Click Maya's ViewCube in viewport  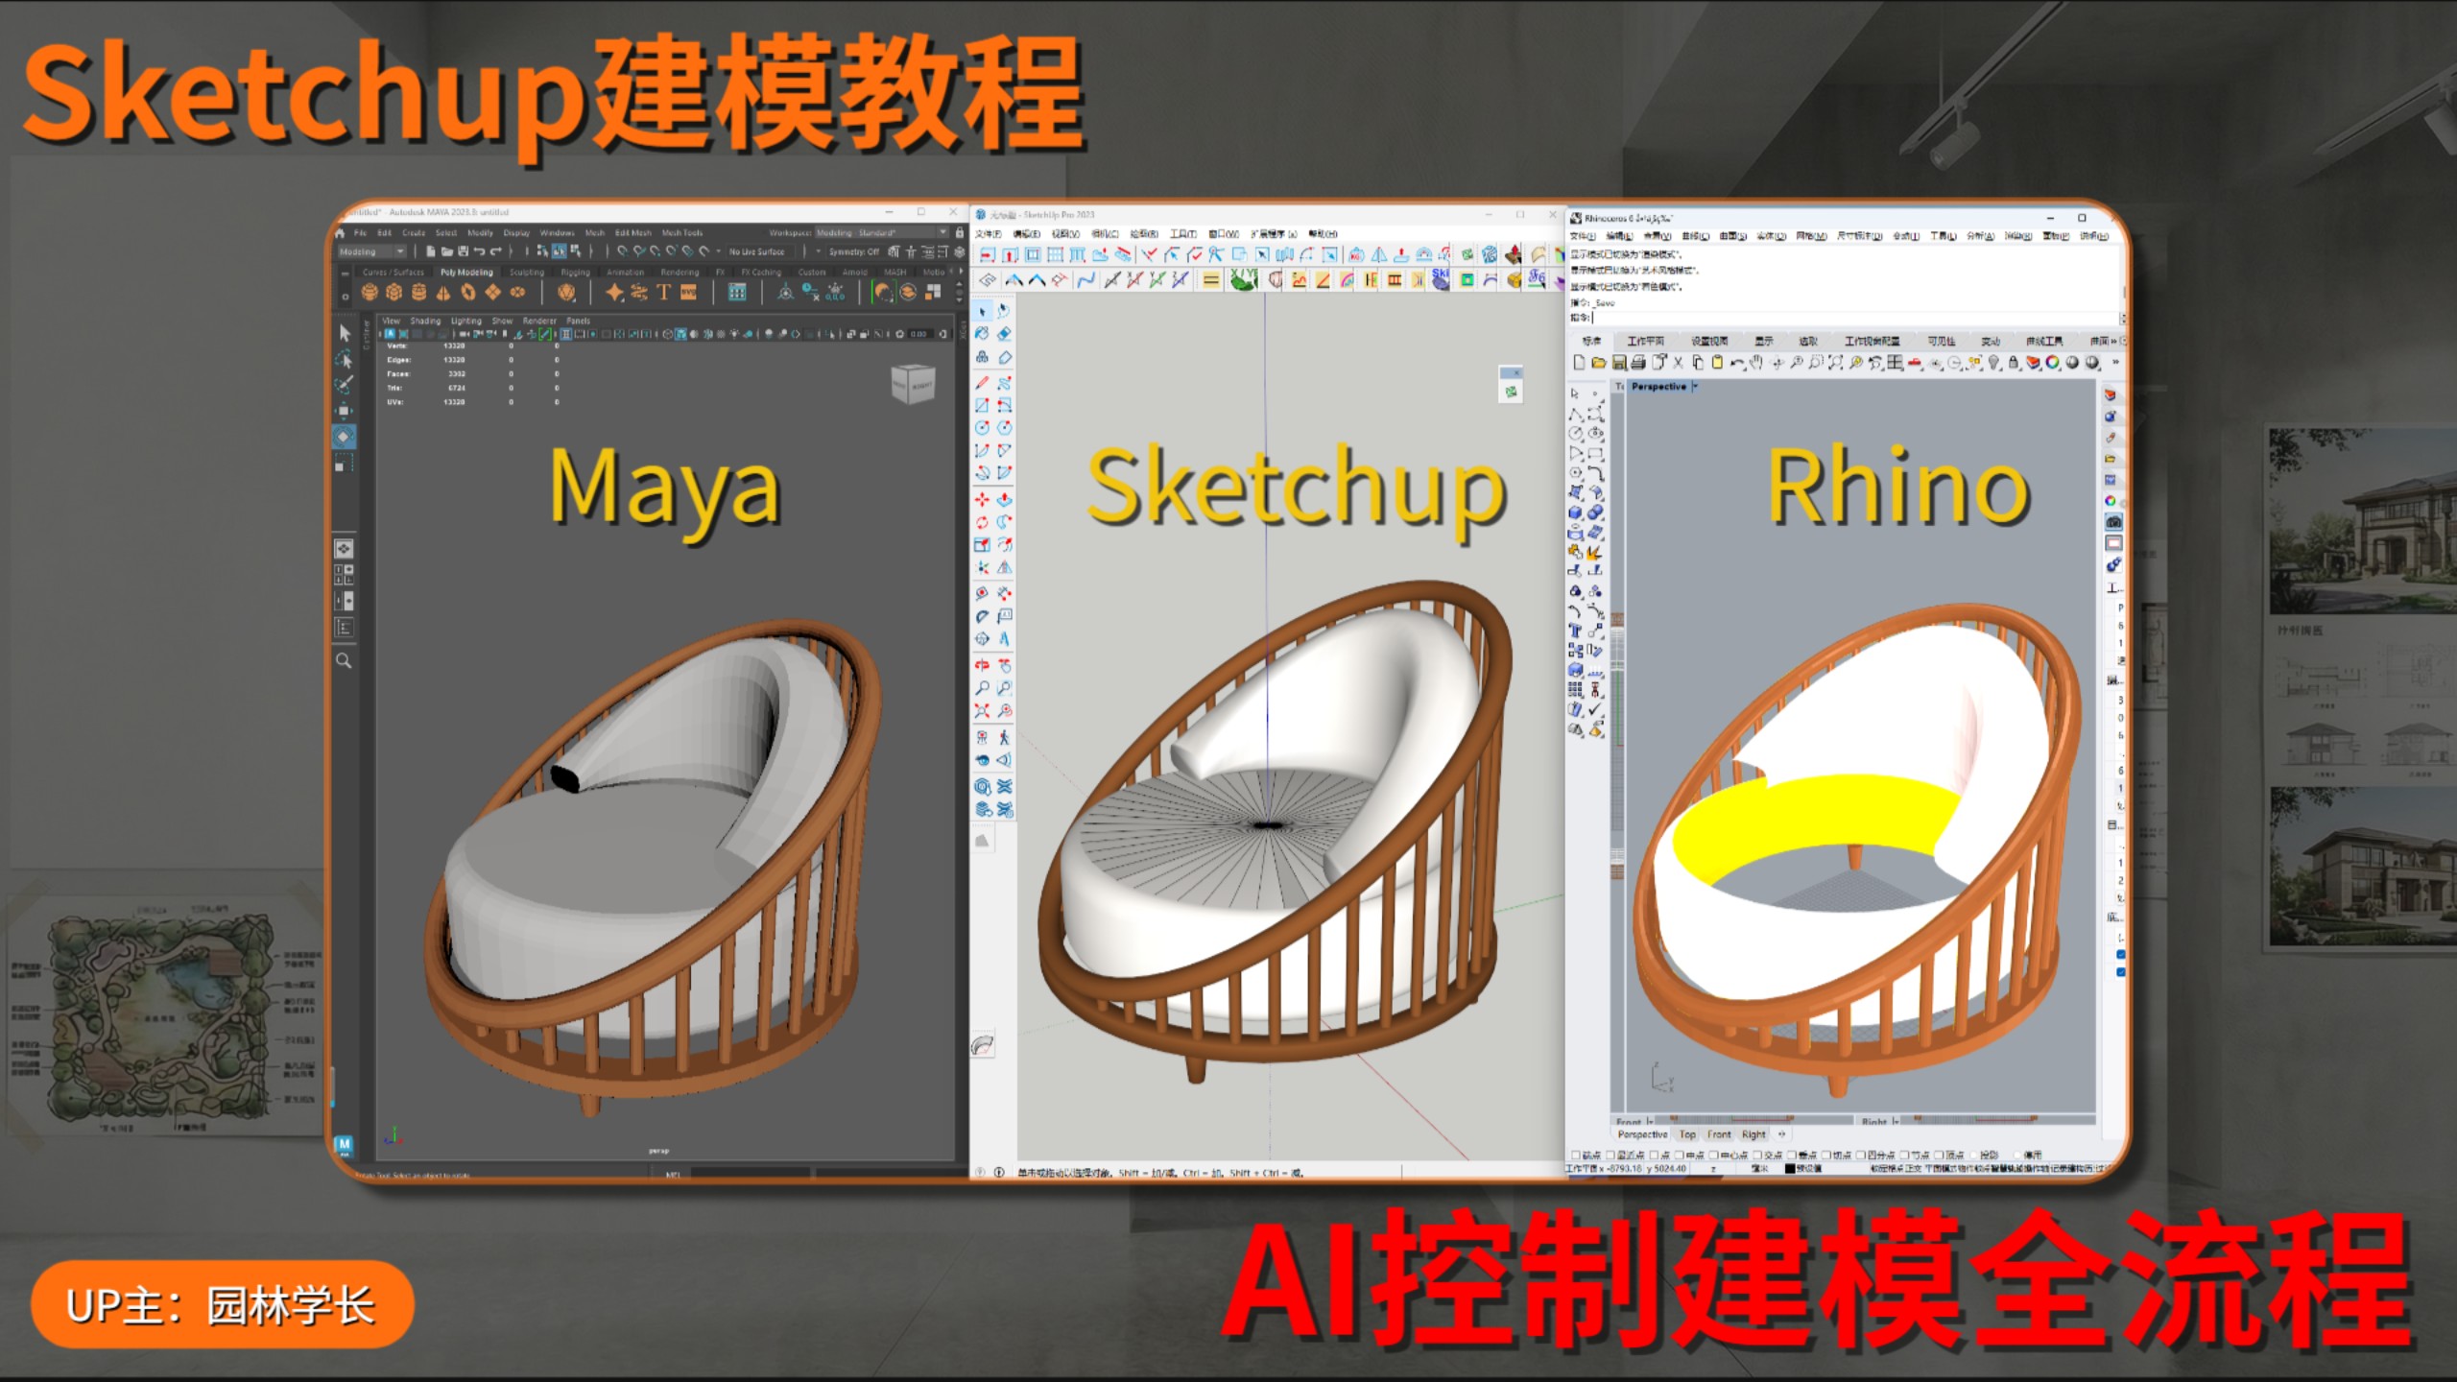pyautogui.click(x=913, y=384)
